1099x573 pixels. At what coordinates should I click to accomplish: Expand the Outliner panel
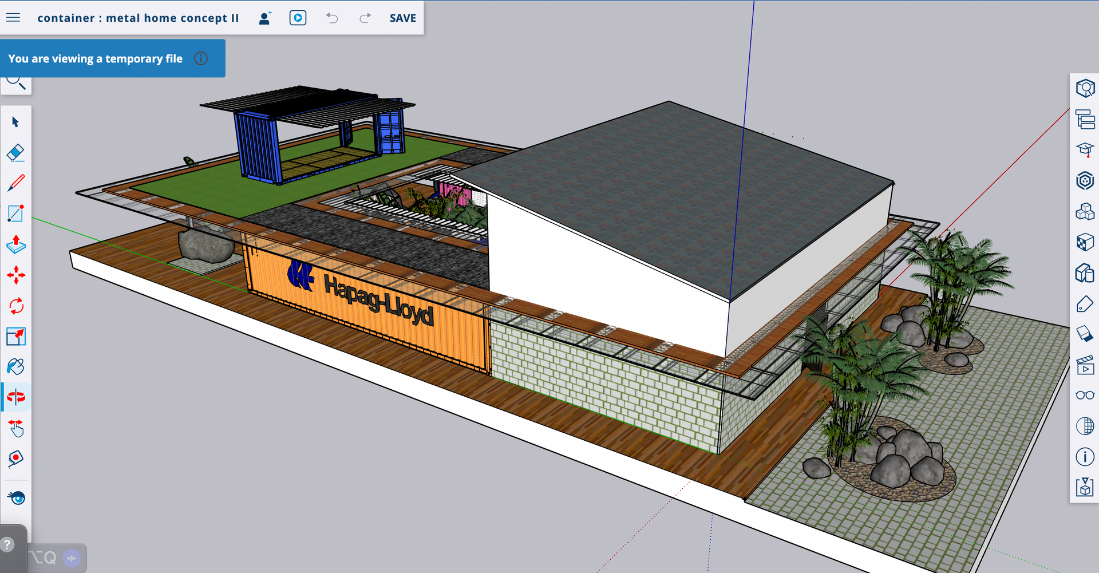tap(1085, 120)
